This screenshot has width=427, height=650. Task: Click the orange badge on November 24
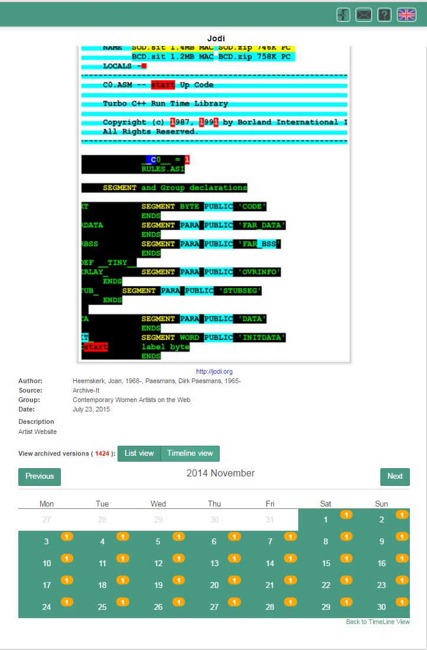tap(67, 602)
